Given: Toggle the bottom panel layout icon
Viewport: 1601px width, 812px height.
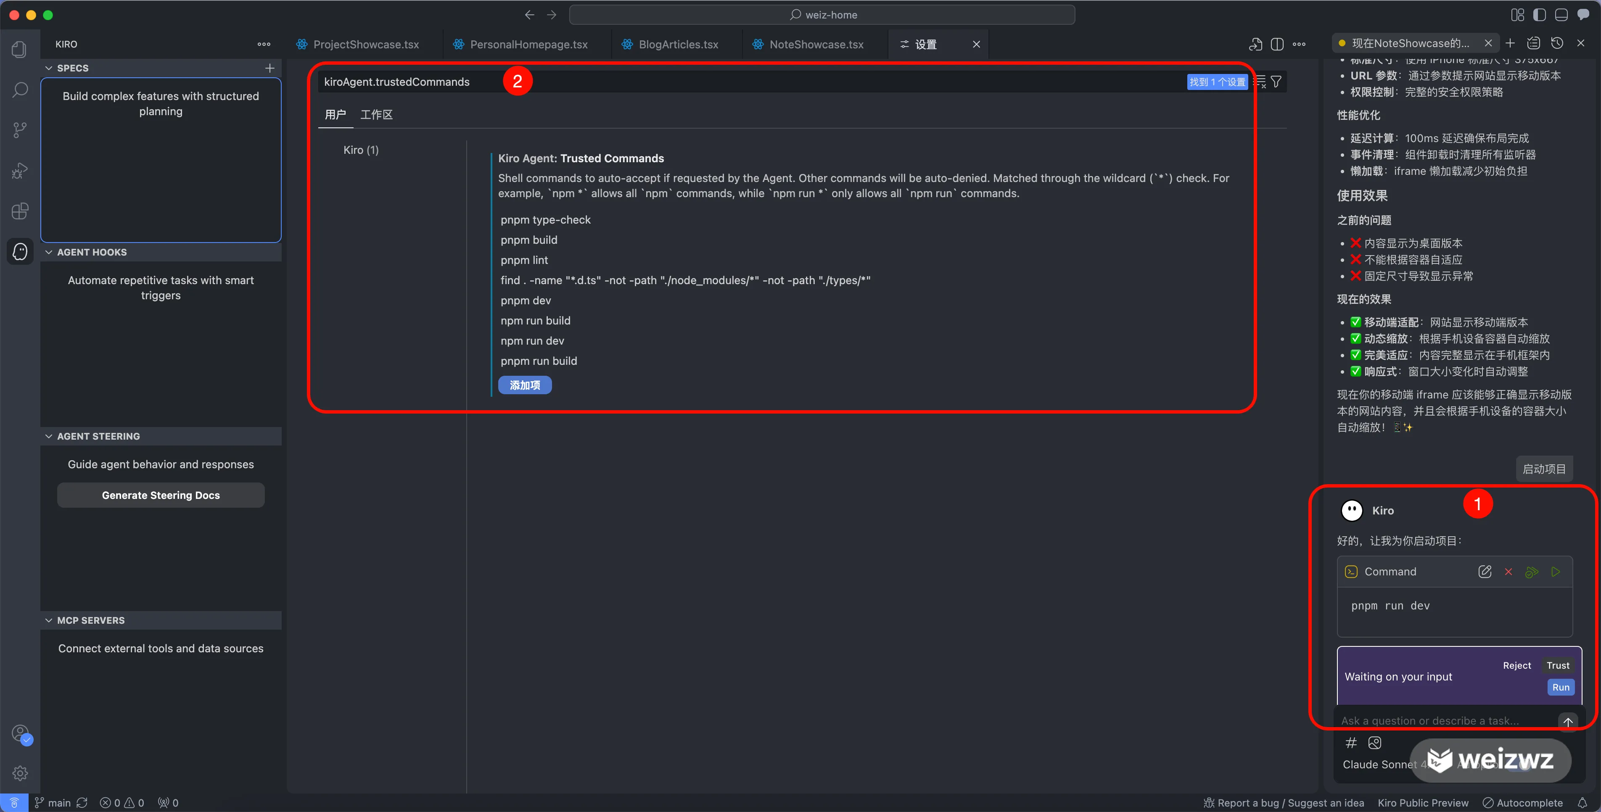Looking at the screenshot, I should tap(1561, 15).
